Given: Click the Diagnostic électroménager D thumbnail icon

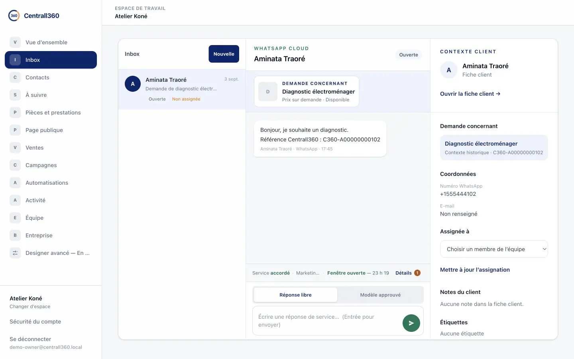Looking at the screenshot, I should coord(268,92).
